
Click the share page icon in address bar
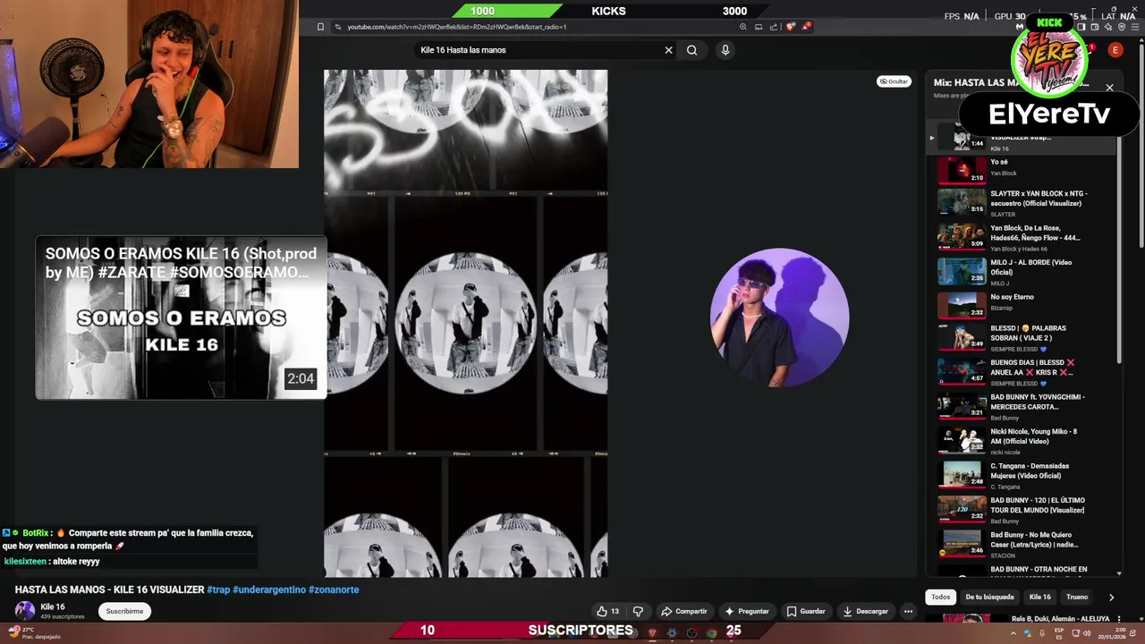(773, 27)
